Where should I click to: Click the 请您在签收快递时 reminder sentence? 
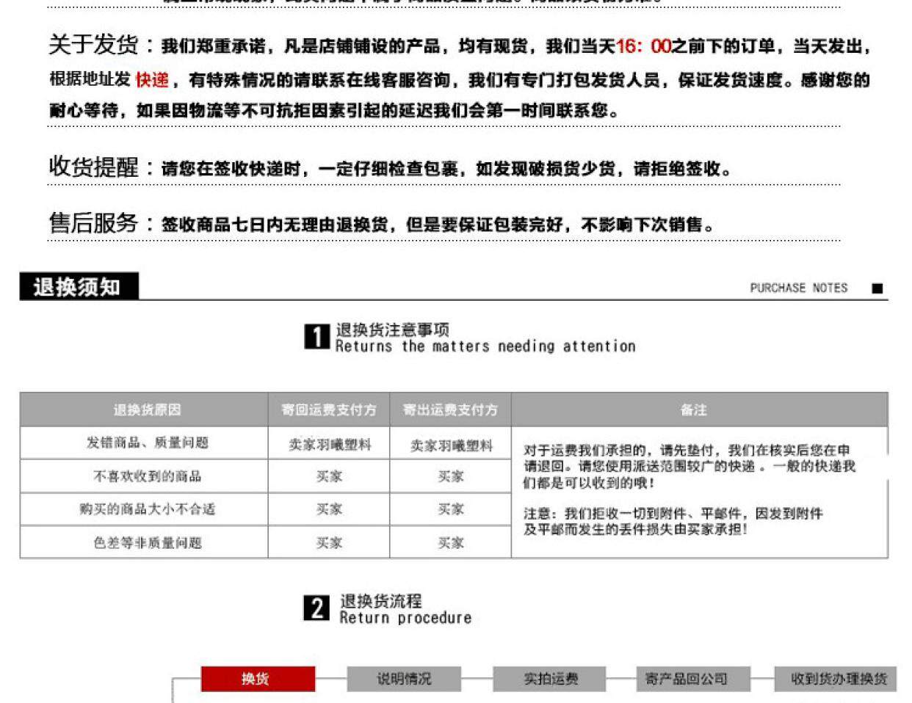pyautogui.click(x=446, y=169)
